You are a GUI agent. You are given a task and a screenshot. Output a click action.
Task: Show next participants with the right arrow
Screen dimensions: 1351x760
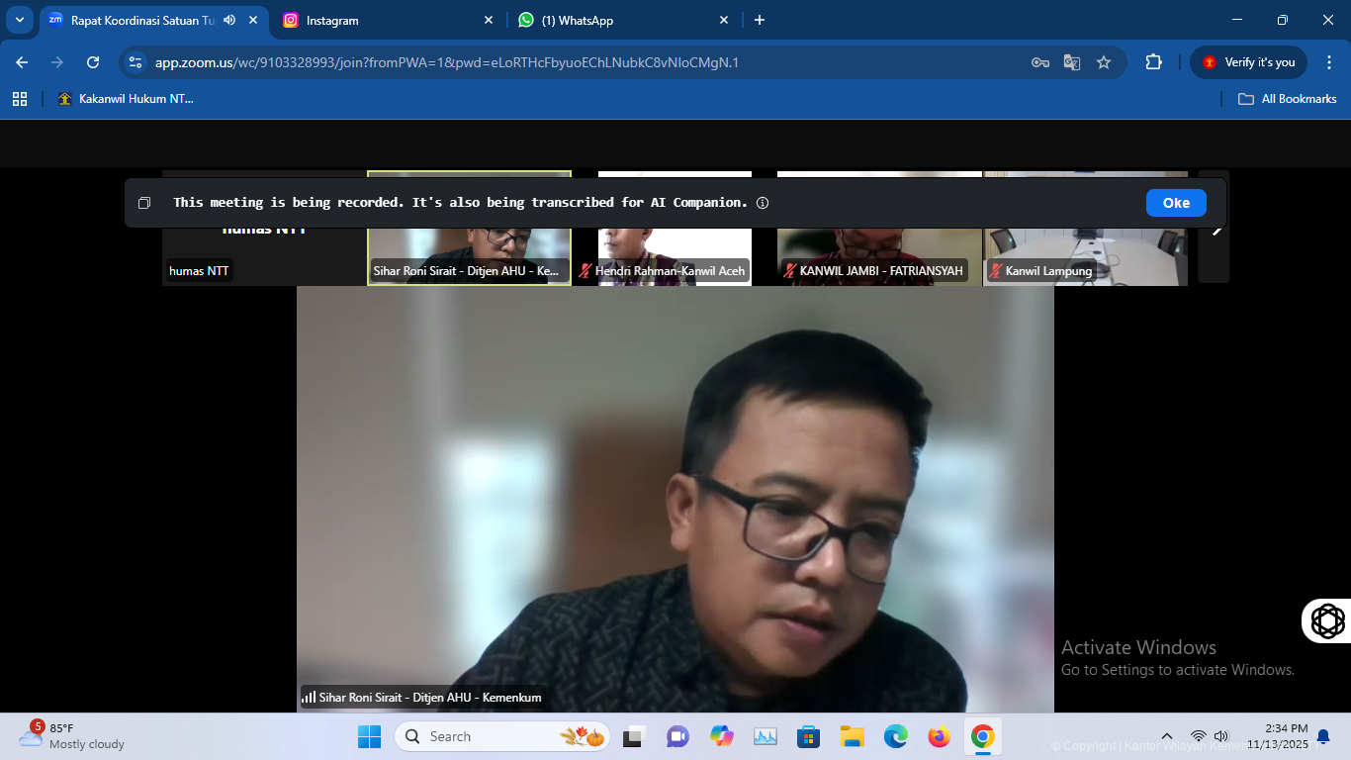[x=1216, y=229]
